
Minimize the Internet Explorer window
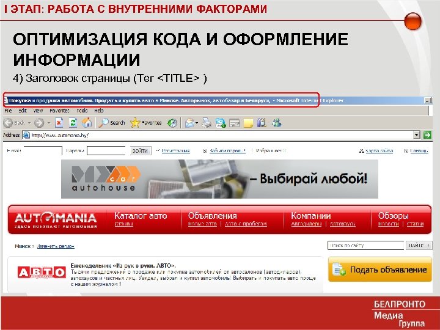pyautogui.click(x=428, y=100)
